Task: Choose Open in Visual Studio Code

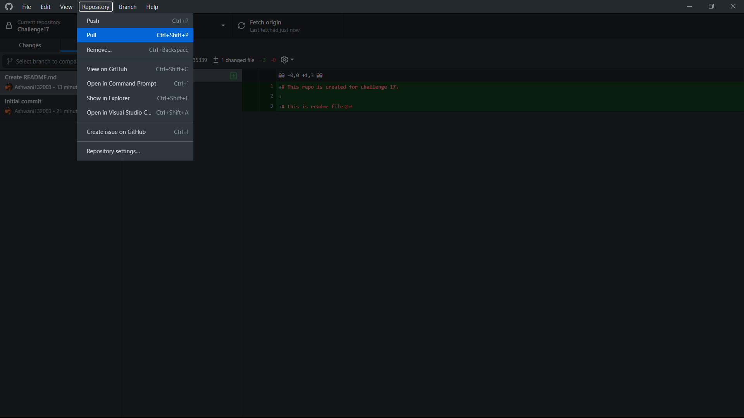Action: click(119, 112)
